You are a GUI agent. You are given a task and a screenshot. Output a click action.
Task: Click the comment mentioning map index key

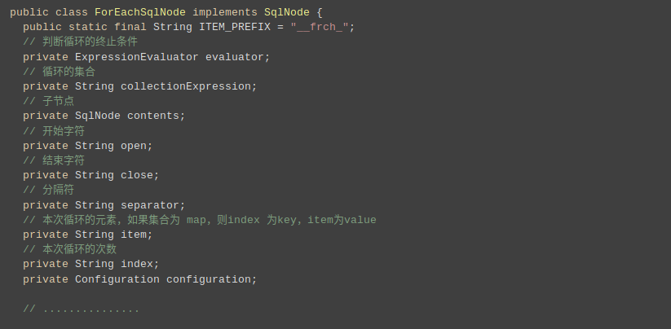pyautogui.click(x=200, y=221)
